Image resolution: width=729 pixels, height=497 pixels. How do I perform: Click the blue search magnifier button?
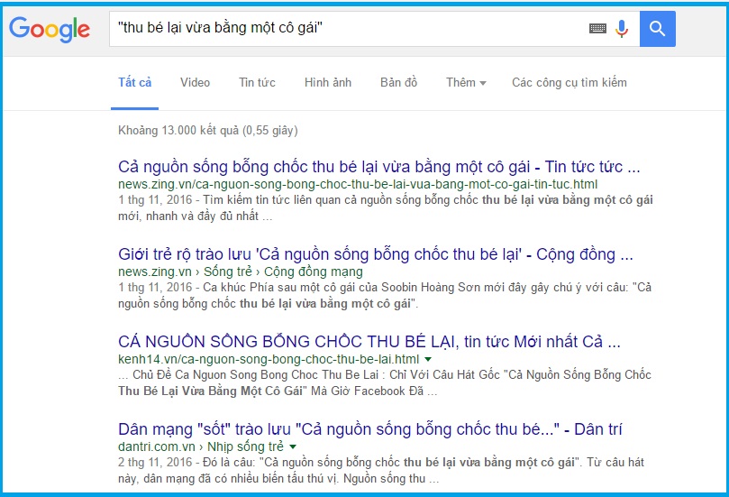pyautogui.click(x=658, y=29)
